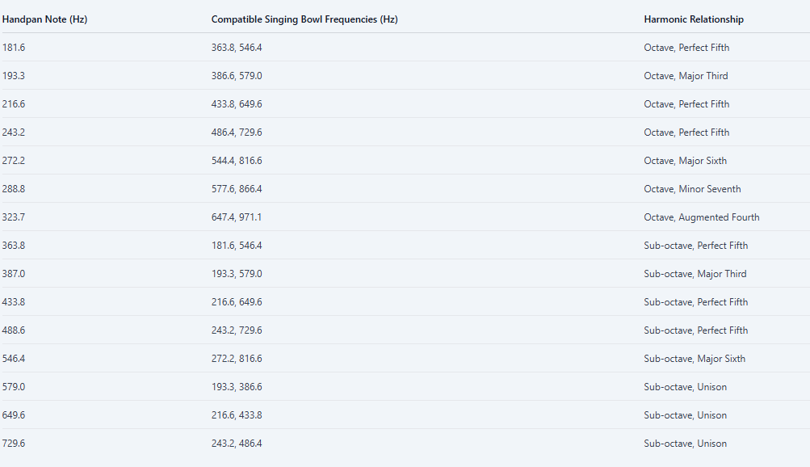The width and height of the screenshot is (810, 467).
Task: Select the Octave, Major Third cell
Action: [686, 76]
